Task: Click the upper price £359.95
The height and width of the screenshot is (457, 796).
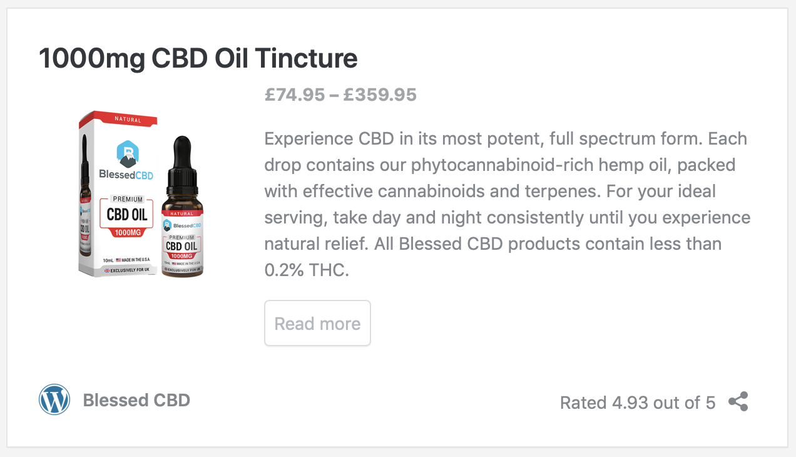Action: pyautogui.click(x=380, y=95)
